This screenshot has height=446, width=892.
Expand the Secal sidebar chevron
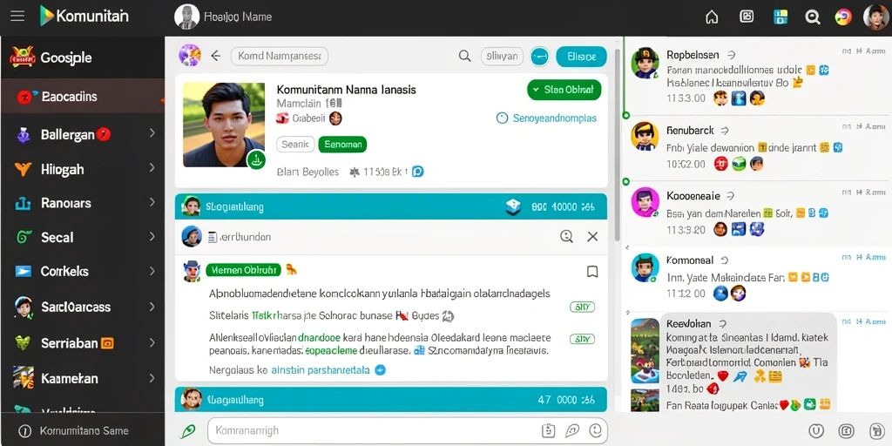click(152, 236)
